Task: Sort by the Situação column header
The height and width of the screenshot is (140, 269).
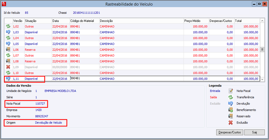Action: tap(38, 21)
